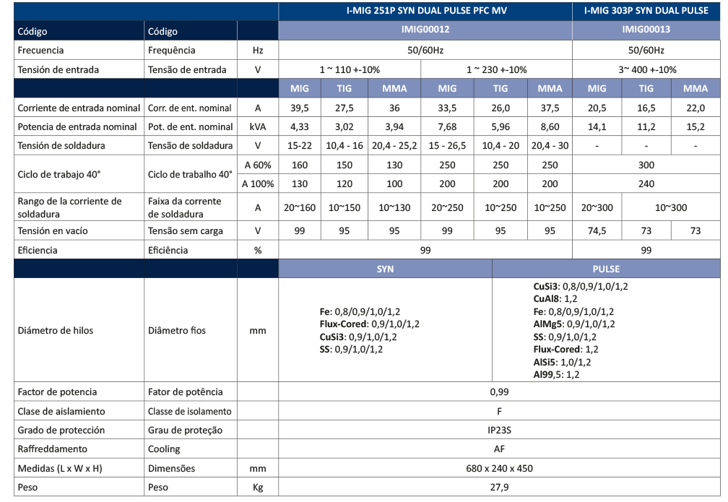Viewport: 728px width, 502px height.
Task: Select the '74,5' no-load voltage value
Action: point(597,231)
